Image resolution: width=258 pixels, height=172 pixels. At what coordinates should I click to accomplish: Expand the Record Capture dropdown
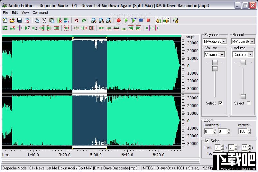pyautogui.click(x=250, y=54)
